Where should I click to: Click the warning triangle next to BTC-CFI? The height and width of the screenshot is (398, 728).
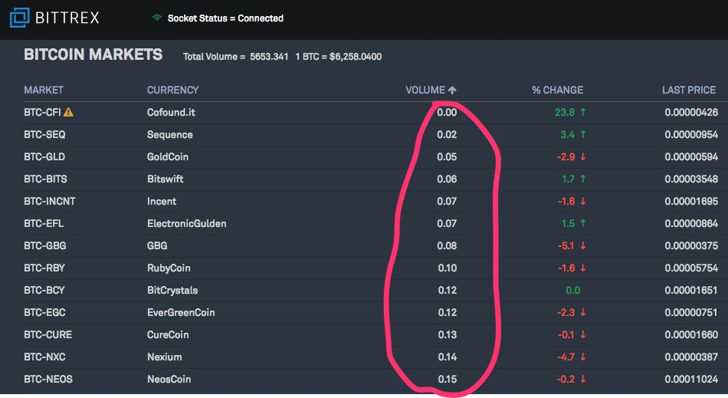pyautogui.click(x=68, y=112)
